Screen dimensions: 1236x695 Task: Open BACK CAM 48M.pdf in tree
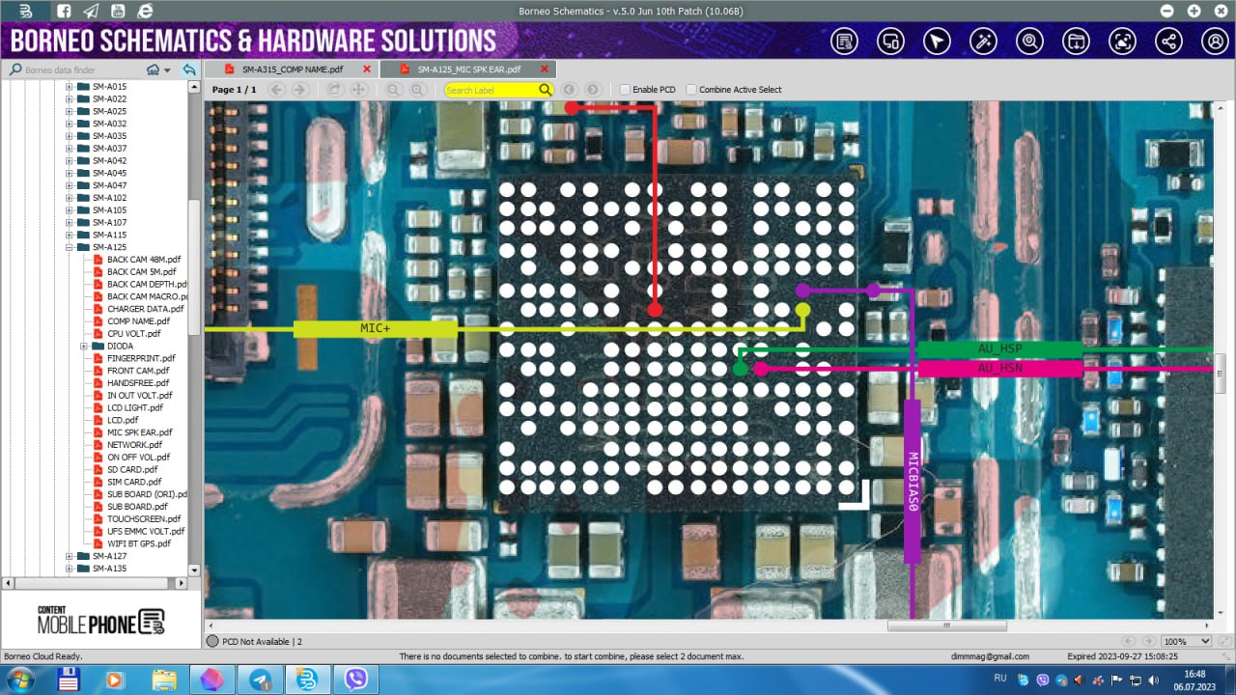coord(143,260)
